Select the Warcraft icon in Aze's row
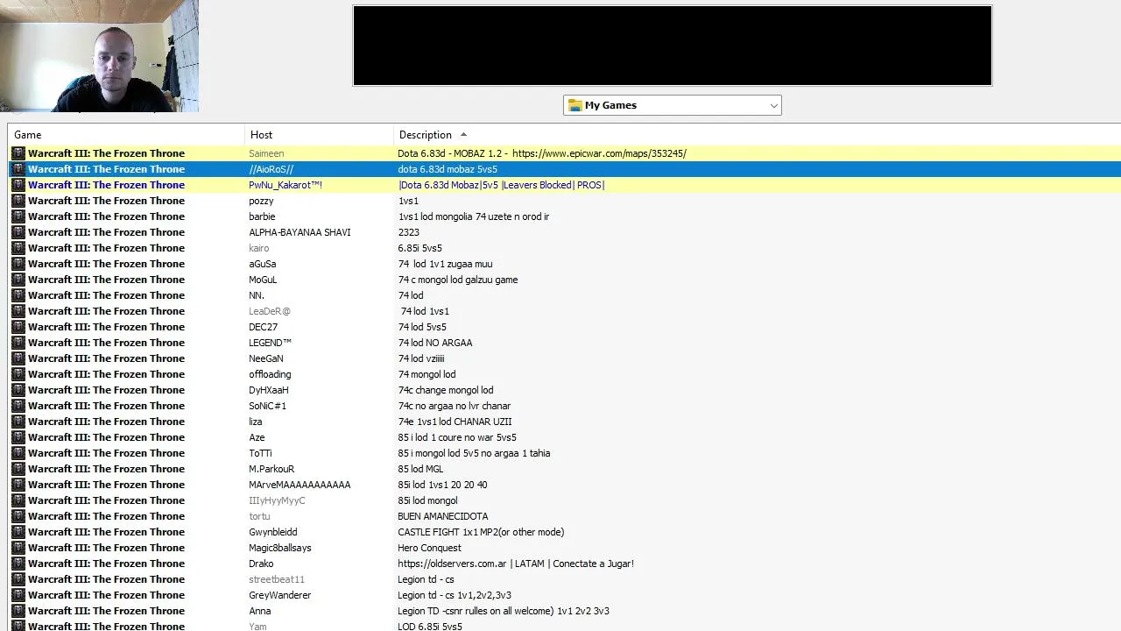The image size is (1121, 631). tap(18, 437)
